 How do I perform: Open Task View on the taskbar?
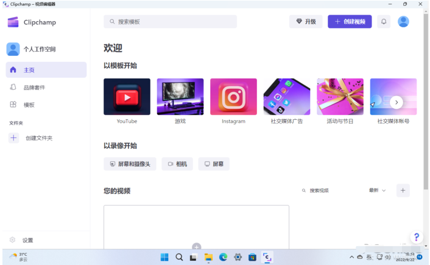click(x=194, y=257)
